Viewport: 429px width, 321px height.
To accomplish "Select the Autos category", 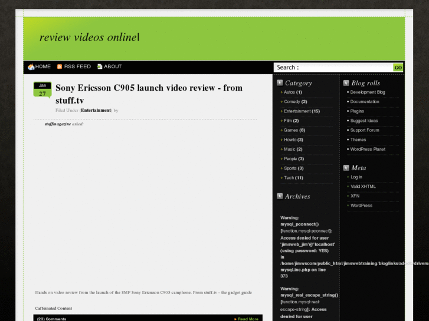I will [x=289, y=92].
